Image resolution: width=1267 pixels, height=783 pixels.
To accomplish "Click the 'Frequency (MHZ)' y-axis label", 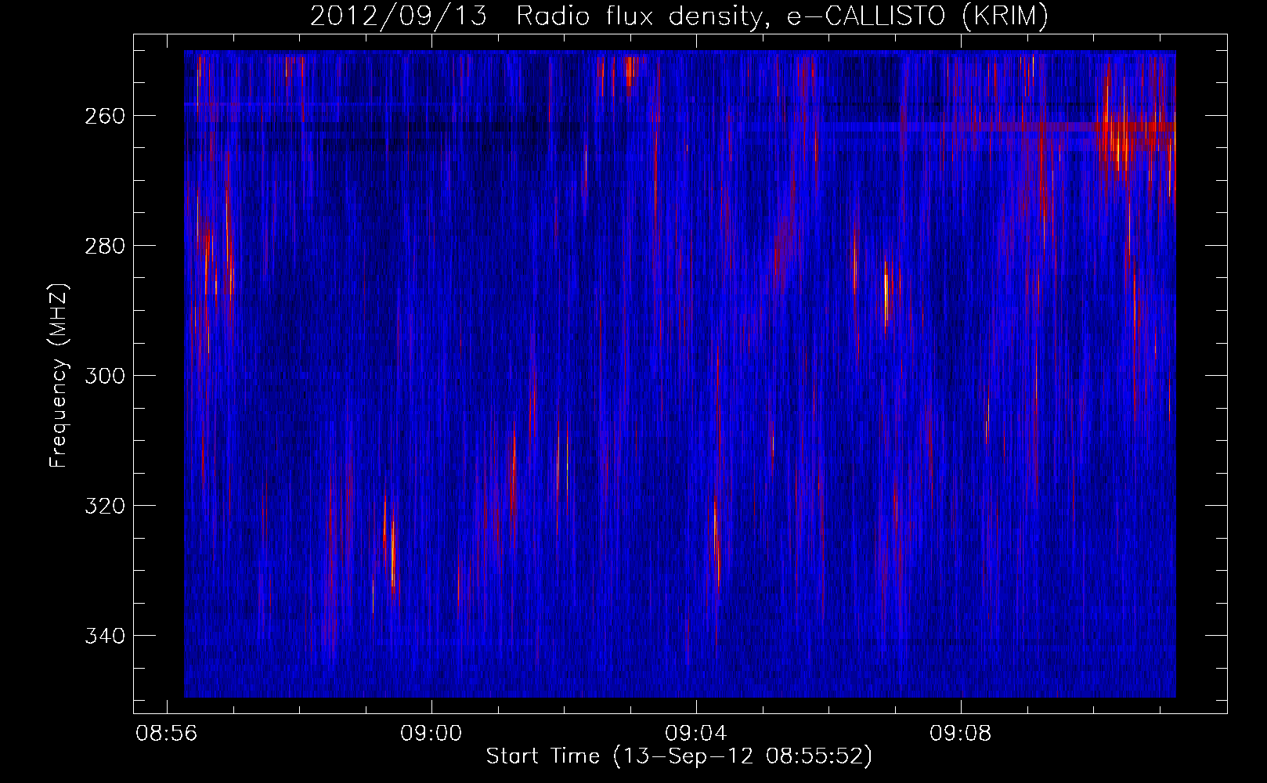I will pos(59,375).
